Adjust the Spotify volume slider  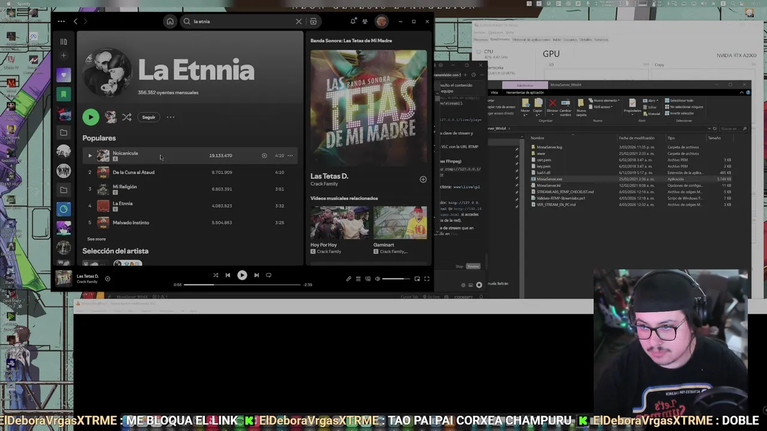pyautogui.click(x=396, y=279)
